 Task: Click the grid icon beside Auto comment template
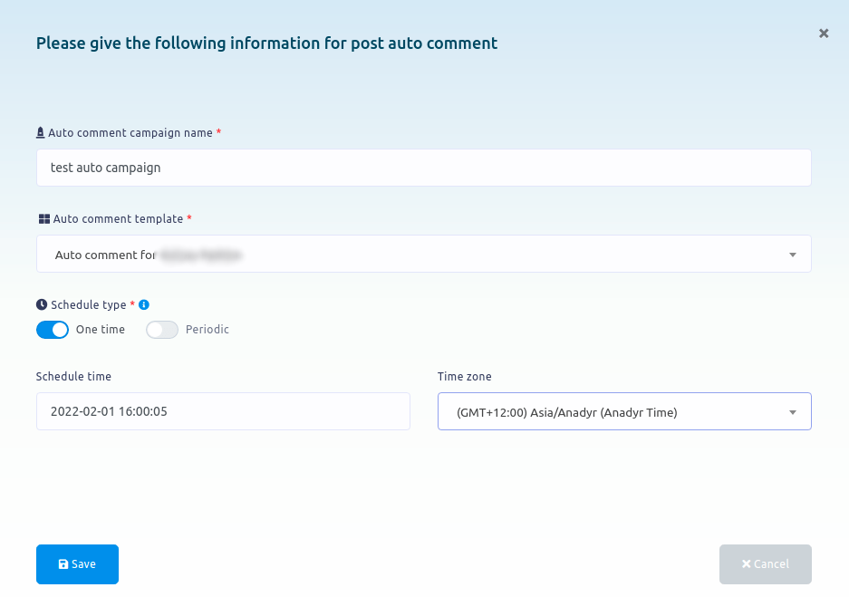[43, 219]
